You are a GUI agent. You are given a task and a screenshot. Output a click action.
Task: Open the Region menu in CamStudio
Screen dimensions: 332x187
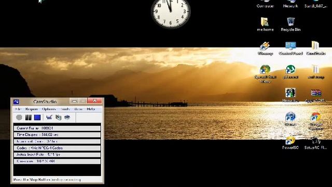pyautogui.click(x=31, y=109)
